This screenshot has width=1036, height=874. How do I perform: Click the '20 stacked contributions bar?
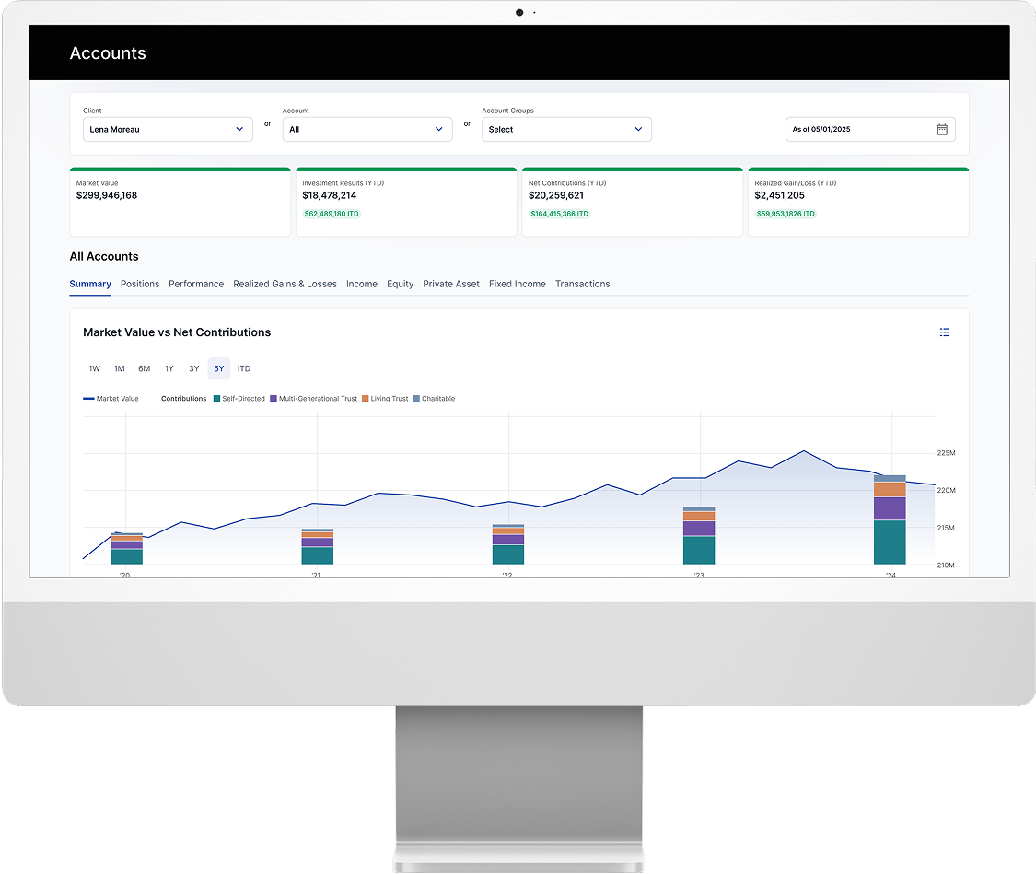click(x=127, y=549)
